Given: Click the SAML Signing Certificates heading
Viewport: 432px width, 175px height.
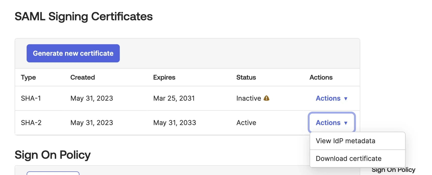Looking at the screenshot, I should pyautogui.click(x=84, y=17).
